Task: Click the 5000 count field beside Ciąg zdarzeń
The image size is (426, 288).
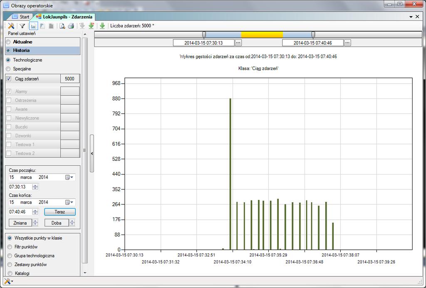Action: point(70,79)
